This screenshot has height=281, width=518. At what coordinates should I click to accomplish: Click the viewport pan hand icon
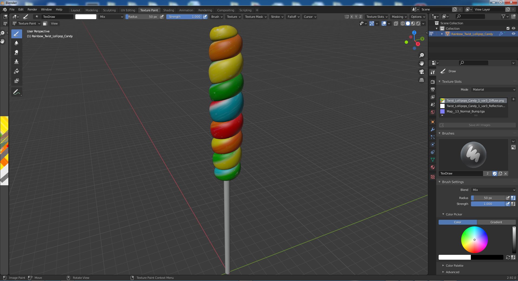(422, 63)
